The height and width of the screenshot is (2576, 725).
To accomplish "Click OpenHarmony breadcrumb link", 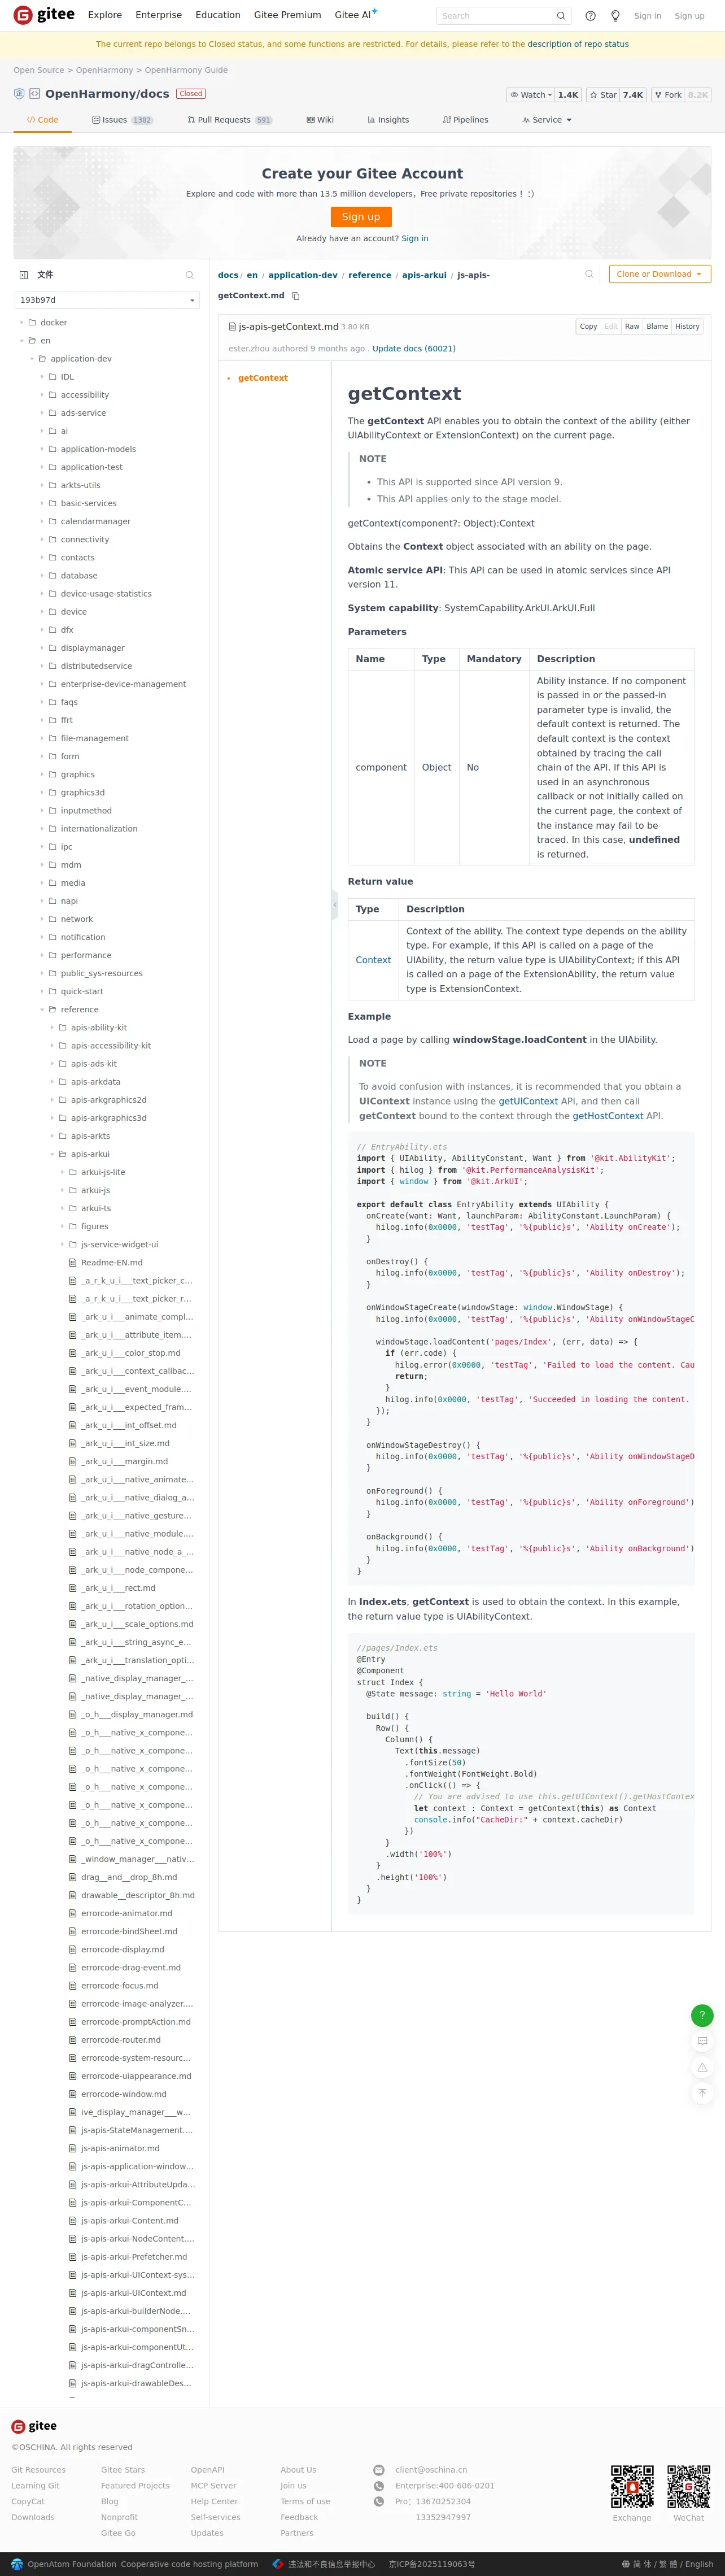I will click(104, 71).
